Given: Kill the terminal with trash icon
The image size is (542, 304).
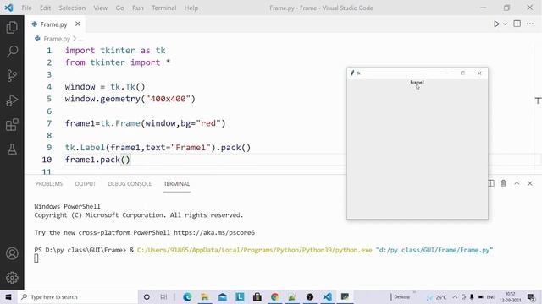Looking at the screenshot, I should 503,183.
